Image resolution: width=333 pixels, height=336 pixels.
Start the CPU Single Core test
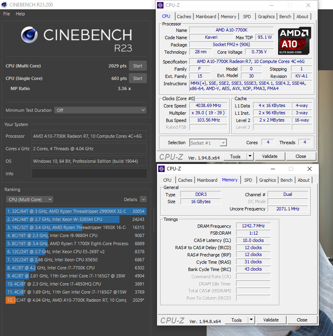138,78
